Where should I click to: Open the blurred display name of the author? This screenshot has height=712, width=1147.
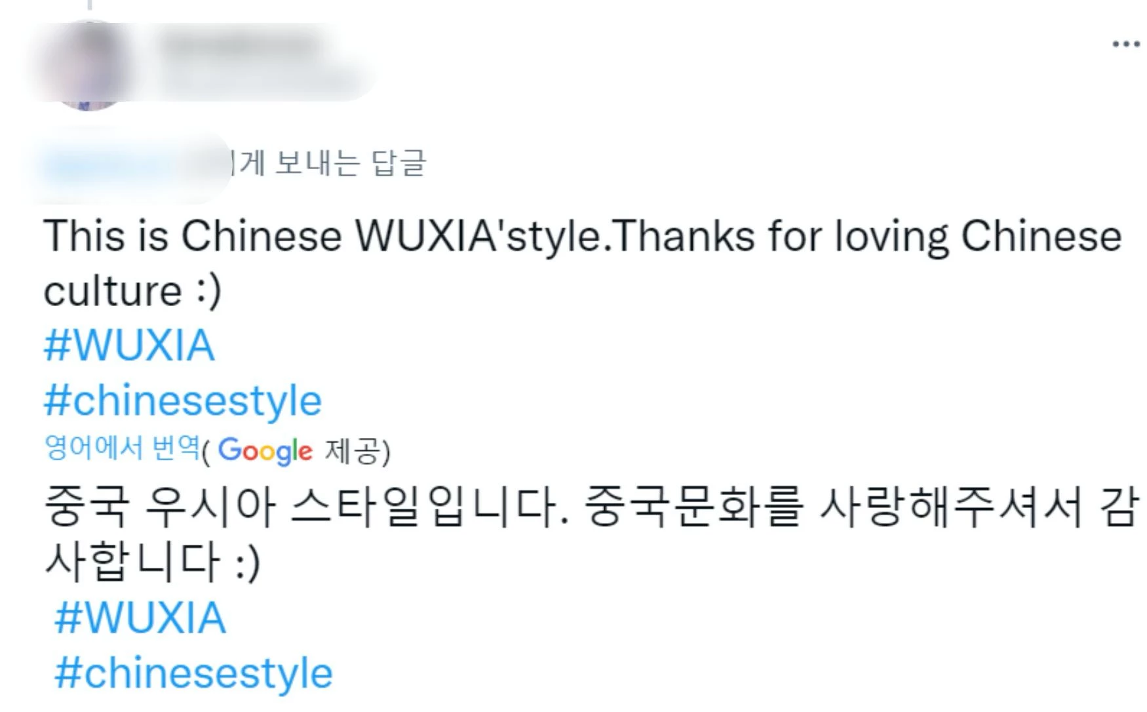241,45
